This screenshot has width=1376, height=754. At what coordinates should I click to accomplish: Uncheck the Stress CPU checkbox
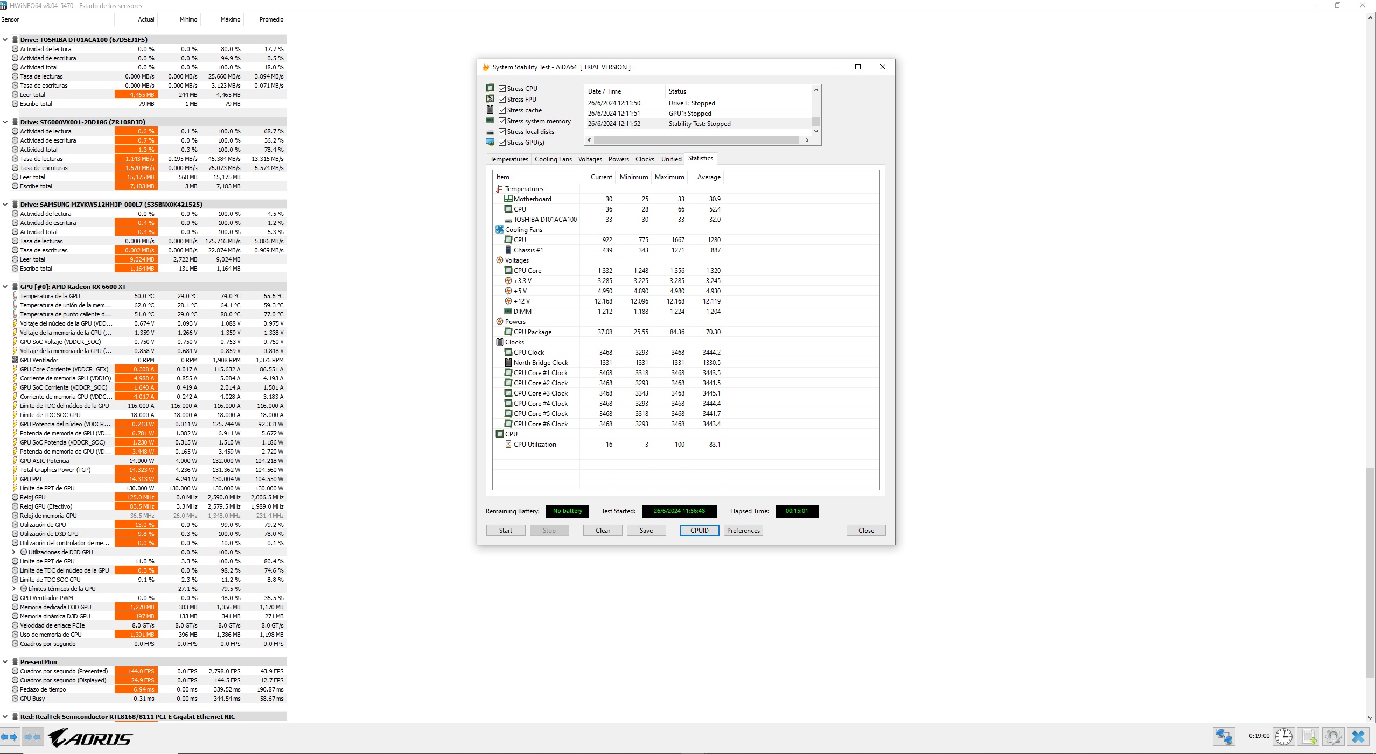[502, 88]
